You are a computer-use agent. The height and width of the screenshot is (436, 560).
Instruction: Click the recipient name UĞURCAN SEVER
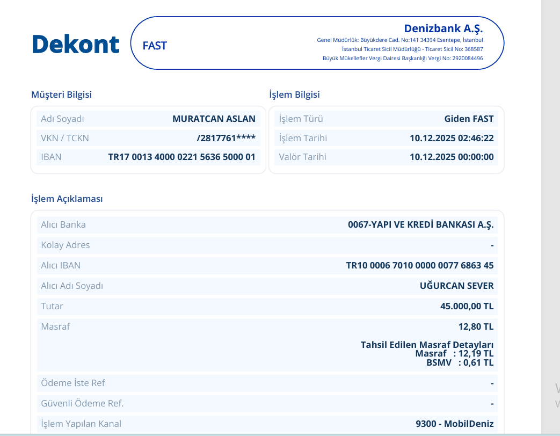[x=457, y=286]
